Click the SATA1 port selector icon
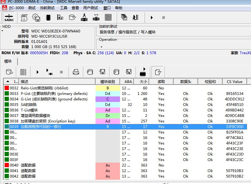The height and width of the screenshot is (184, 251). [9, 18]
